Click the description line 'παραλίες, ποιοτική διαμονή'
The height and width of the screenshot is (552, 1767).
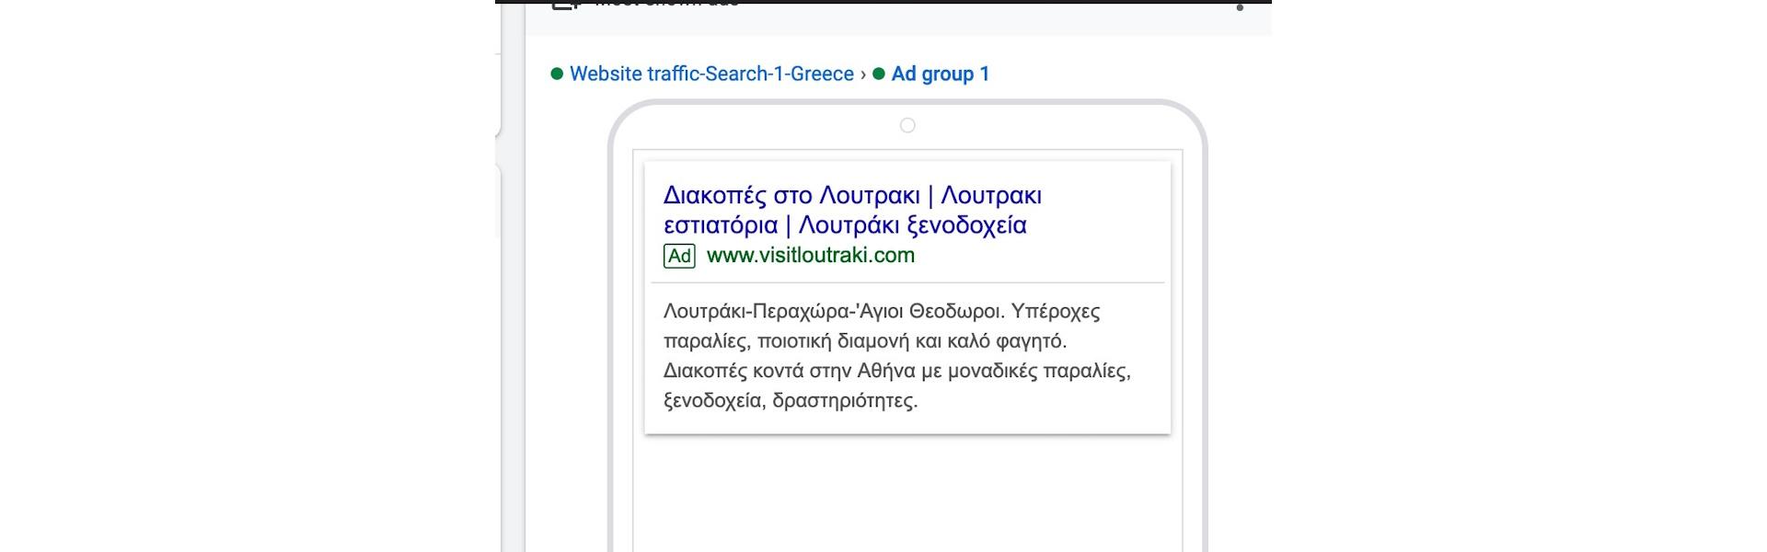click(864, 341)
